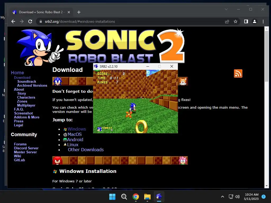This screenshot has width=271, height=203.
Task: Click the SRB2 game window Sonic icon
Action: 96,66
